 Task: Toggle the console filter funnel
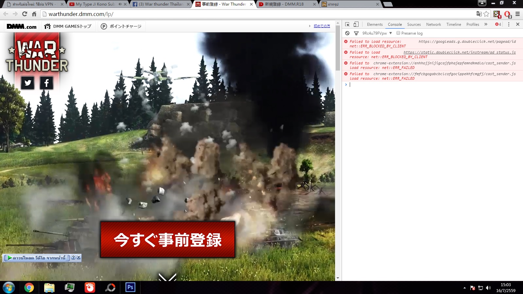(x=356, y=33)
